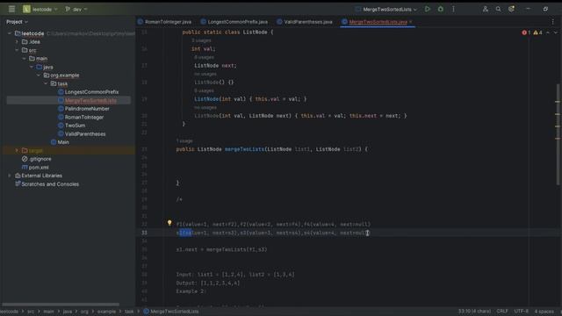Collapse the main folder
The height and width of the screenshot is (316, 562).
(x=24, y=59)
